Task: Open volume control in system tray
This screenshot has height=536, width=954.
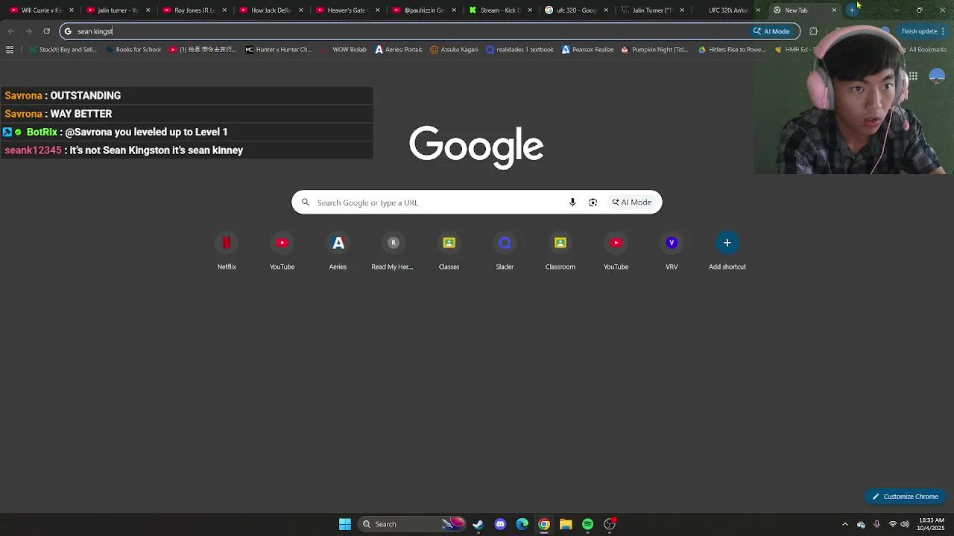Action: click(905, 524)
